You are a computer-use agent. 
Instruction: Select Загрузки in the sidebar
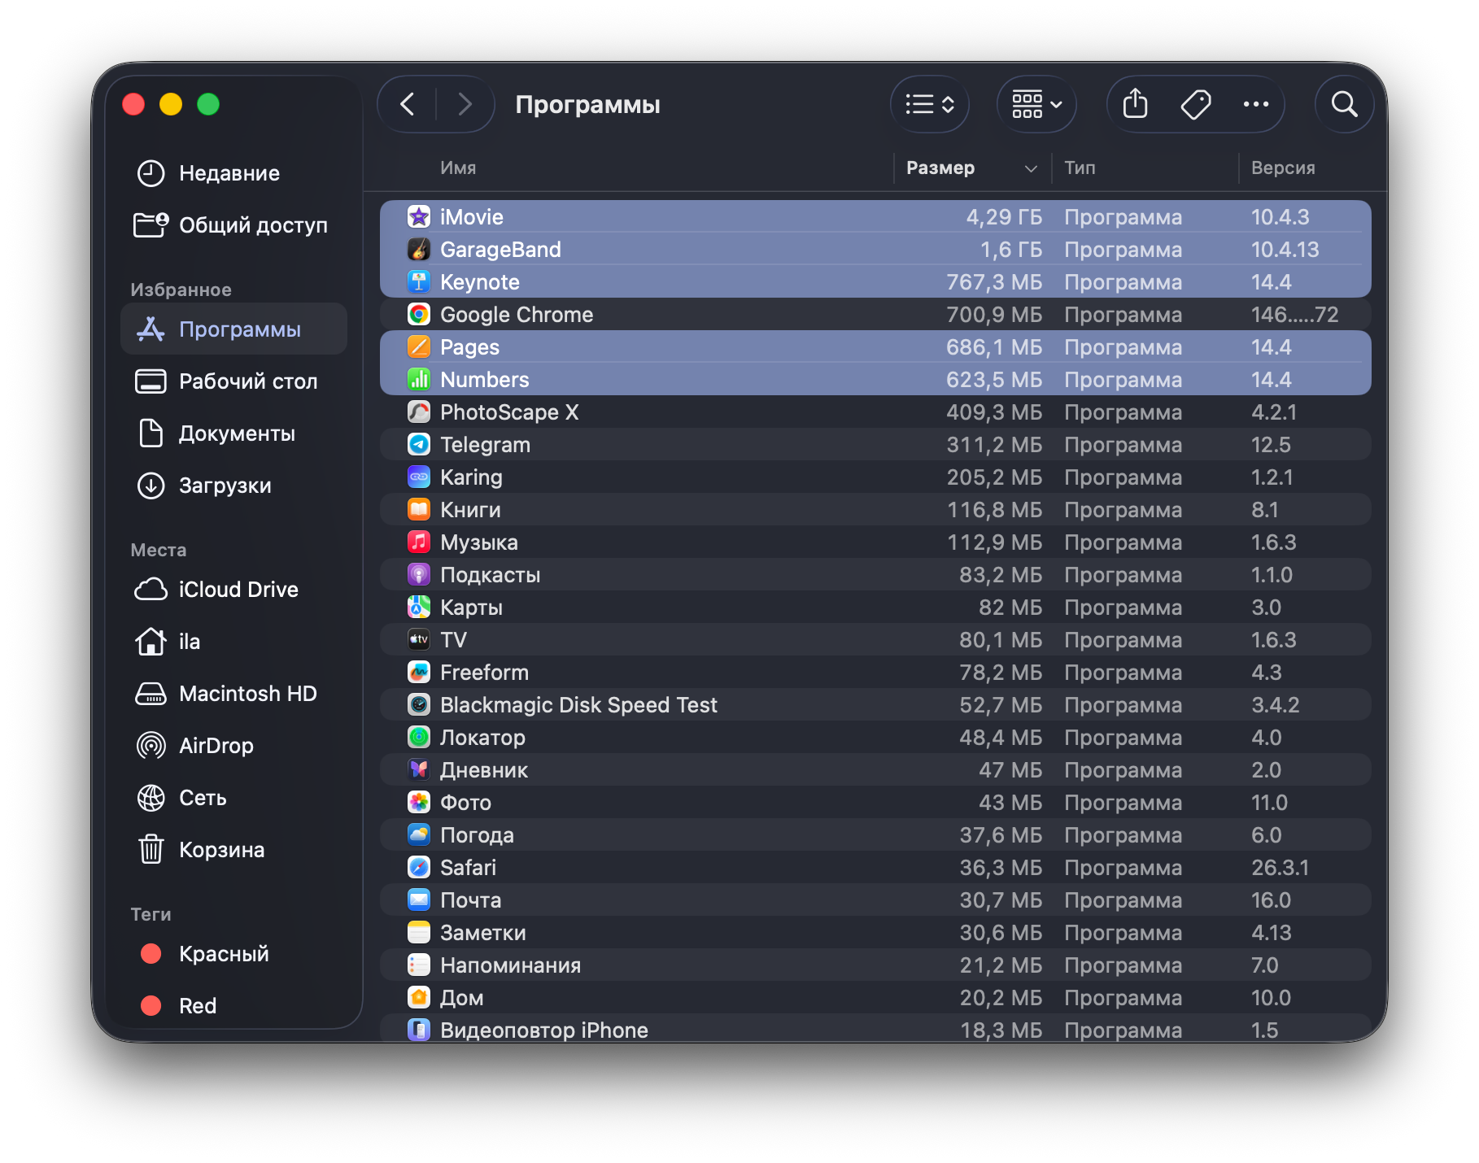tap(225, 486)
